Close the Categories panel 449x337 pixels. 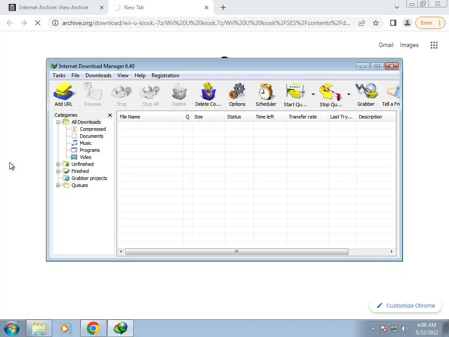pos(110,115)
